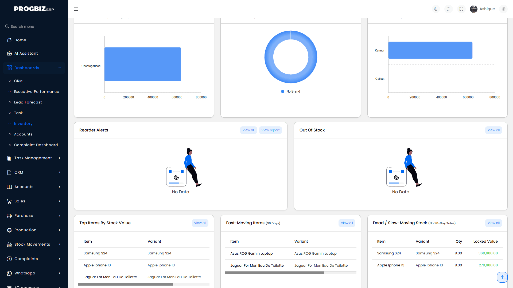Click View all in Top Items By Stock Value
Image resolution: width=513 pixels, height=288 pixels.
point(200,223)
